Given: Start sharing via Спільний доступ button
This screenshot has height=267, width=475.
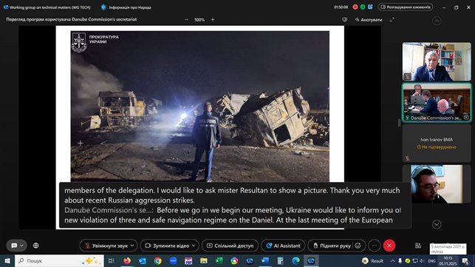Looking at the screenshot, I should coord(230,246).
